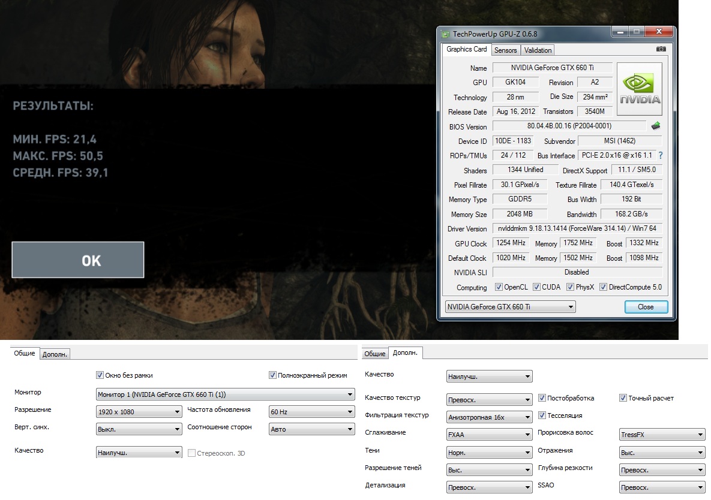Select Общие tab in right settings panel
711x500 pixels.
click(375, 354)
